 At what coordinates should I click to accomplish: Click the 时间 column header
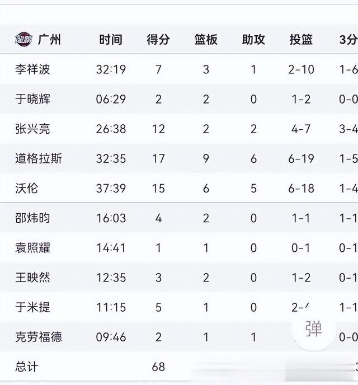(x=111, y=40)
